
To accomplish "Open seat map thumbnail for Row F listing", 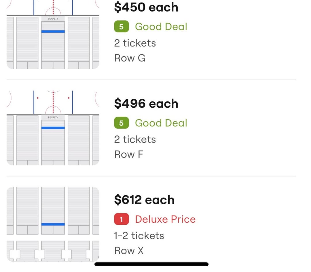I will [x=53, y=128].
